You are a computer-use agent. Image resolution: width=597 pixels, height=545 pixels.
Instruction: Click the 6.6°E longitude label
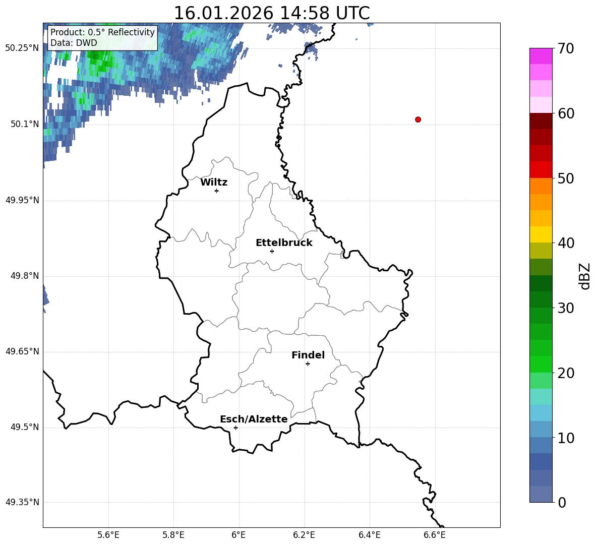coord(435,535)
